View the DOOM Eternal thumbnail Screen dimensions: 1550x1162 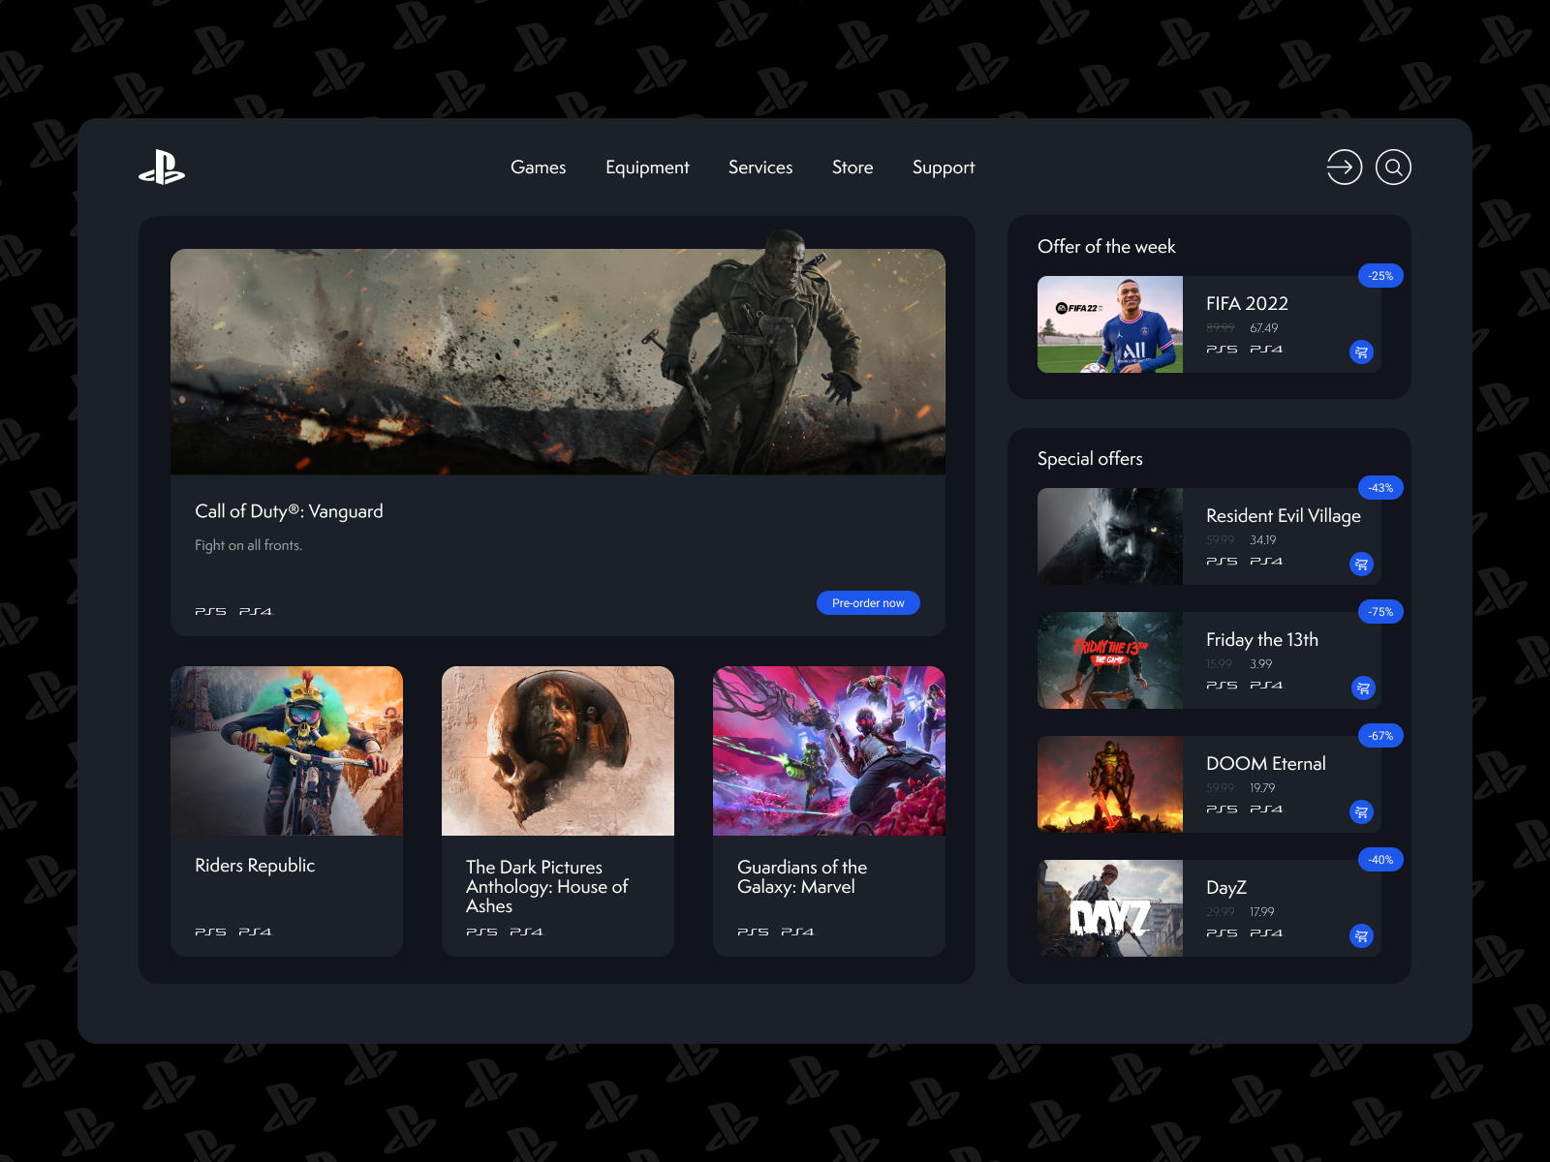click(x=1110, y=784)
